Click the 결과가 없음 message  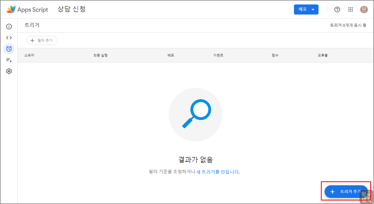click(x=196, y=160)
